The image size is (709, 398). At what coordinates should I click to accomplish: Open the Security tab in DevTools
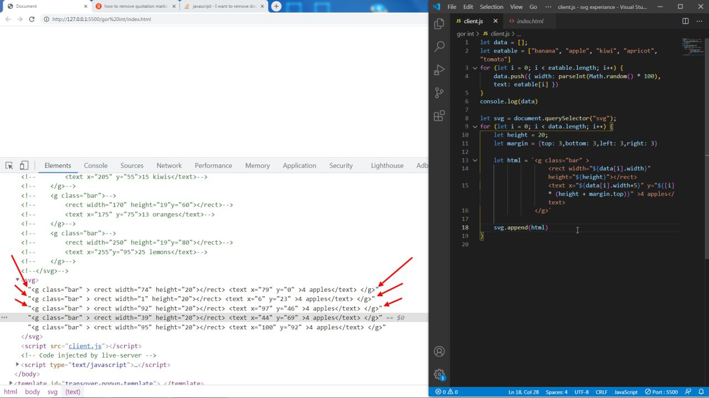point(341,166)
